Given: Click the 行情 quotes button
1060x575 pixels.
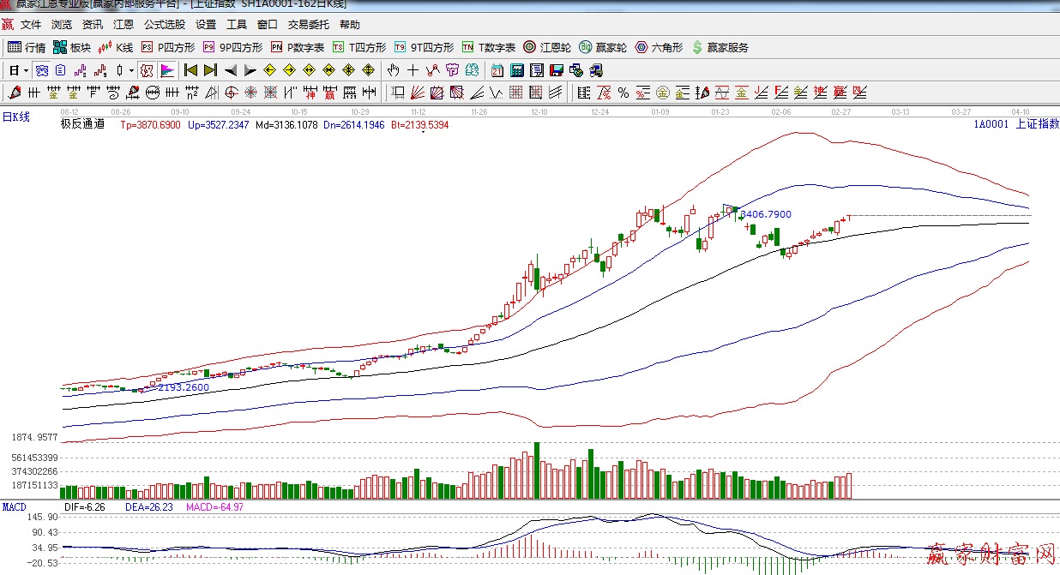Looking at the screenshot, I should [27, 48].
